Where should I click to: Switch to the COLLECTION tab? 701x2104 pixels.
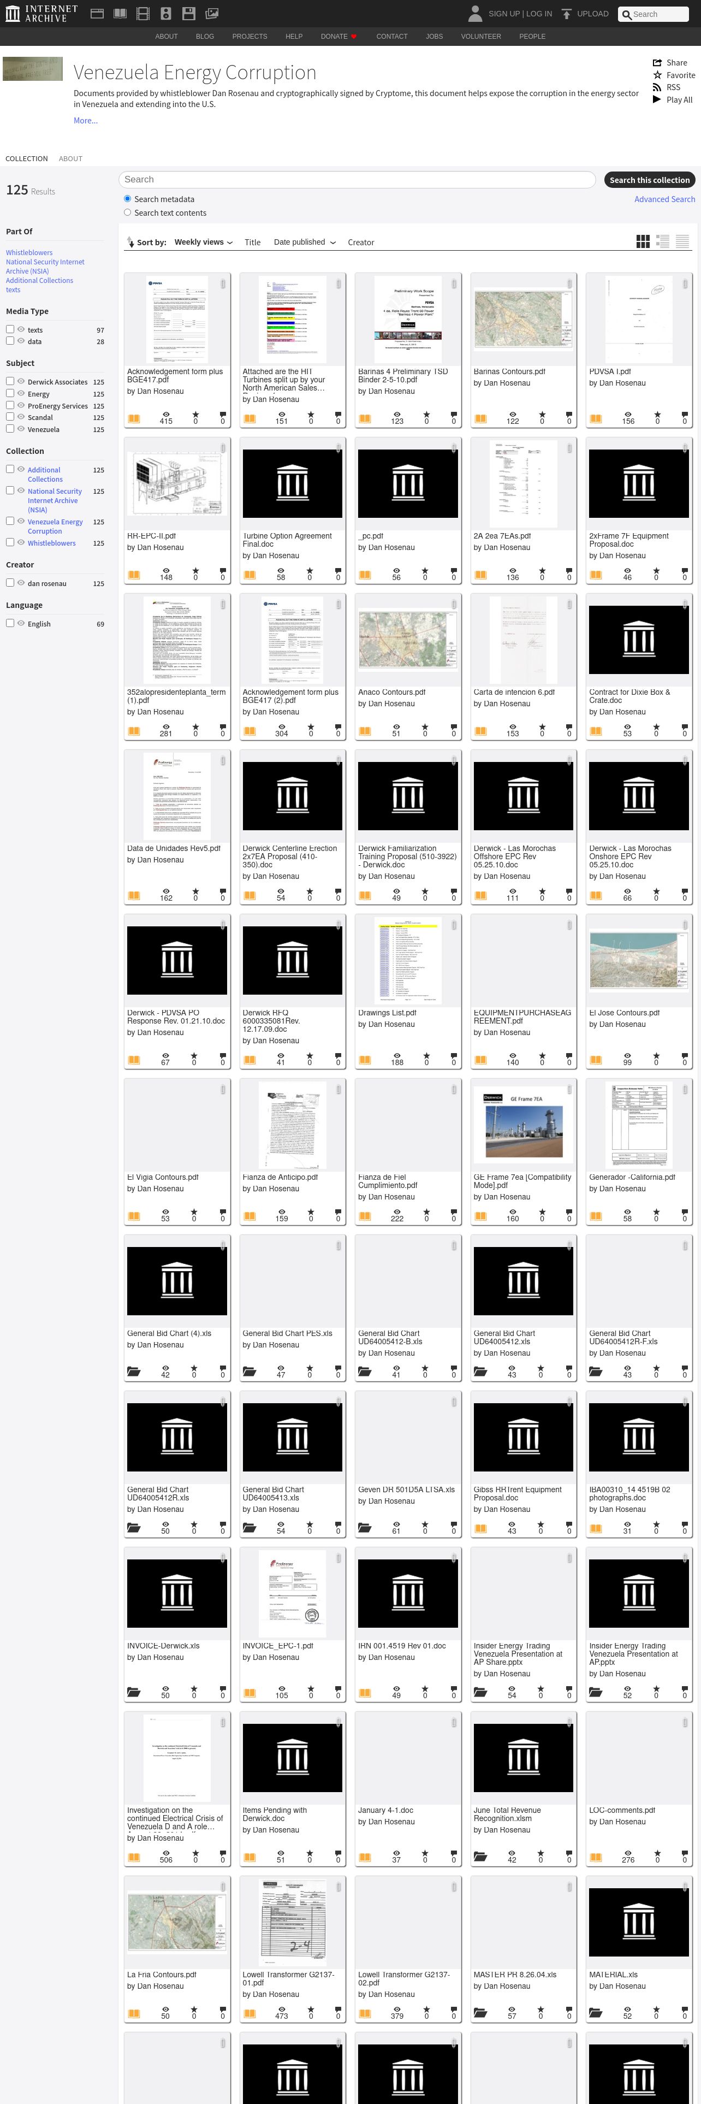[x=26, y=158]
